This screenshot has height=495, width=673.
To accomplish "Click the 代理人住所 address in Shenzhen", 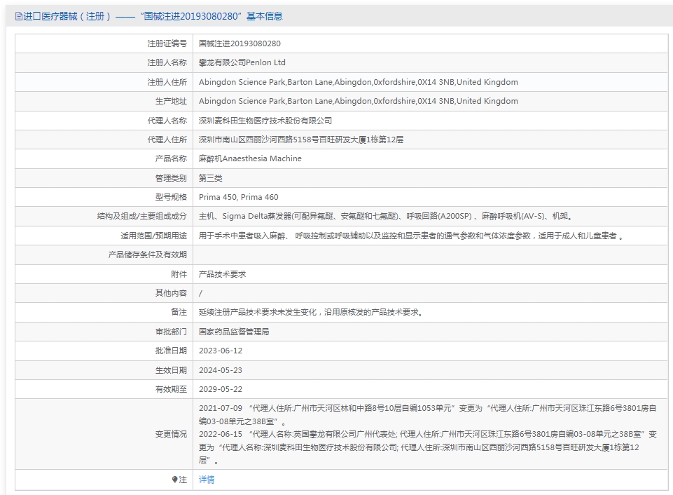I will tap(301, 140).
